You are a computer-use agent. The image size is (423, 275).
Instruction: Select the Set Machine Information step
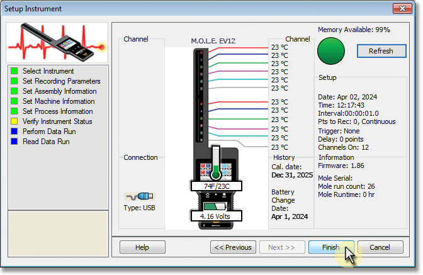(59, 101)
